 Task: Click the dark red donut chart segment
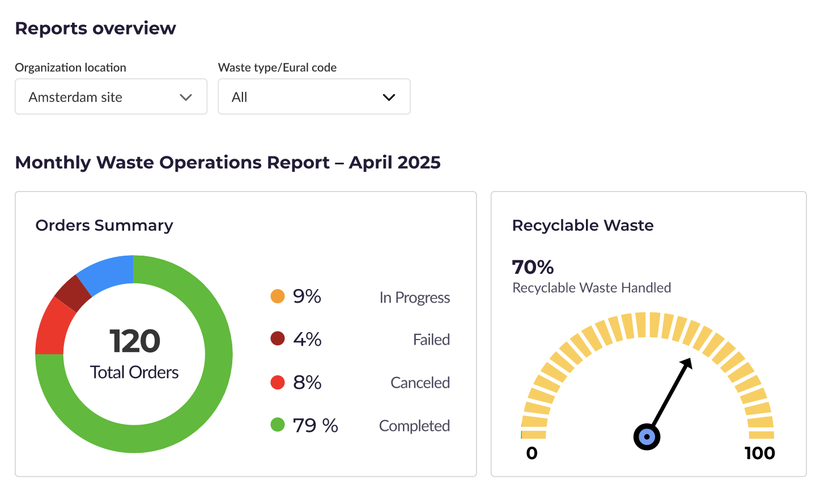[x=73, y=293]
